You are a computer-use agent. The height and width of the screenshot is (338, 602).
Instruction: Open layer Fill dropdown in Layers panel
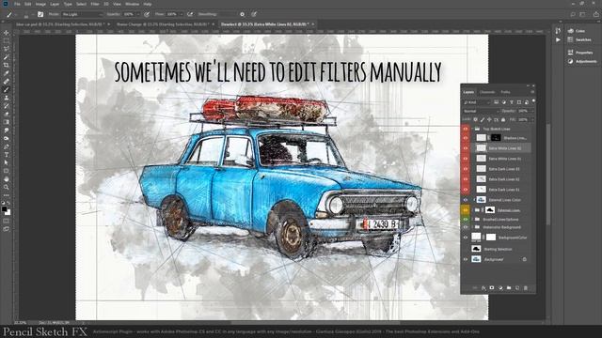coord(532,120)
